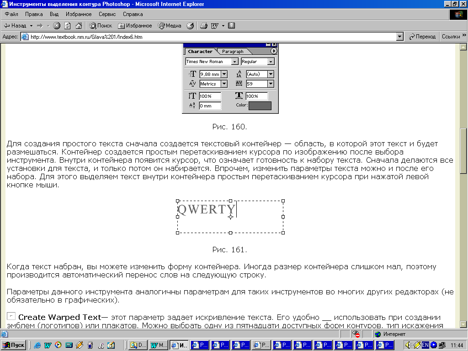Click the Edit with Word icon
The height and width of the screenshot is (351, 468).
[215, 26]
